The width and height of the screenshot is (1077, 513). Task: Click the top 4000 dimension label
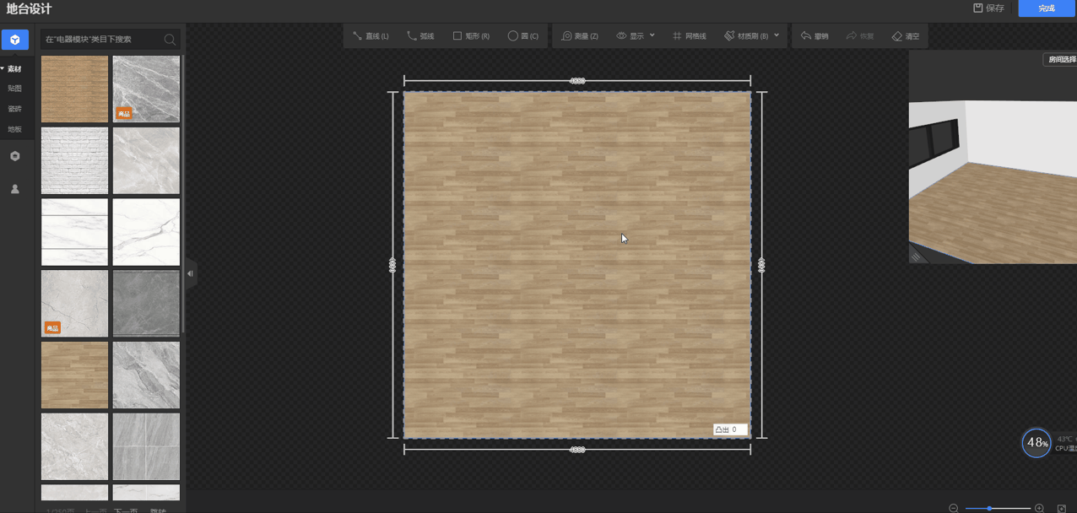pos(577,81)
